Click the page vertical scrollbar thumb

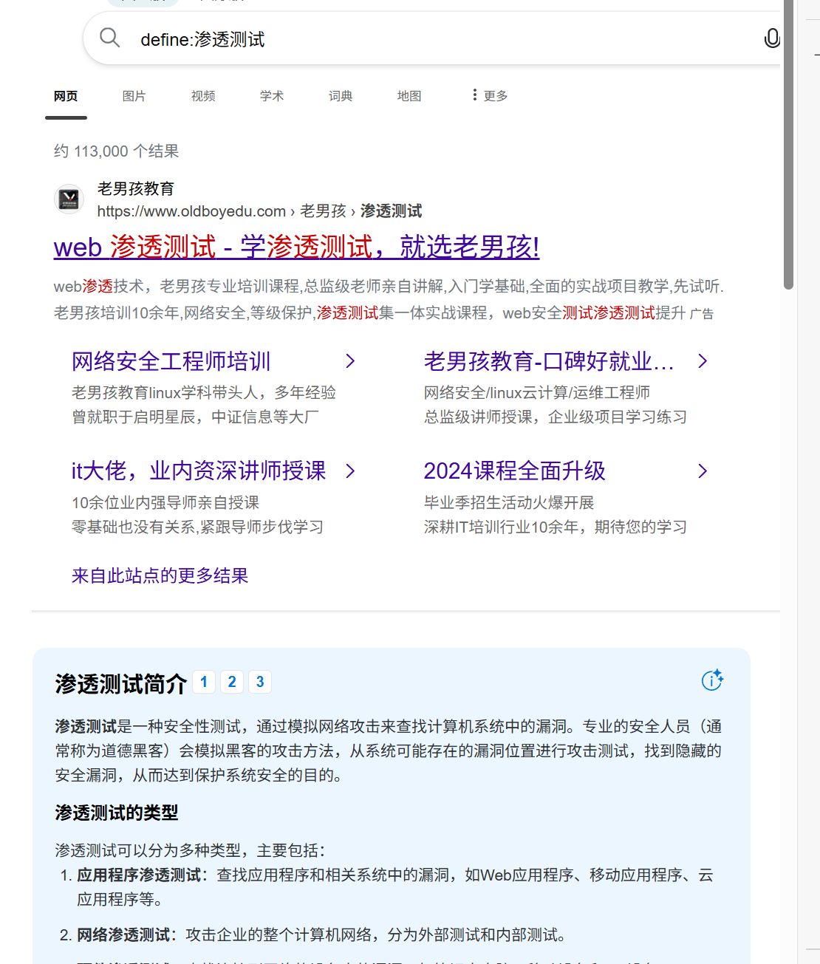pos(789,144)
